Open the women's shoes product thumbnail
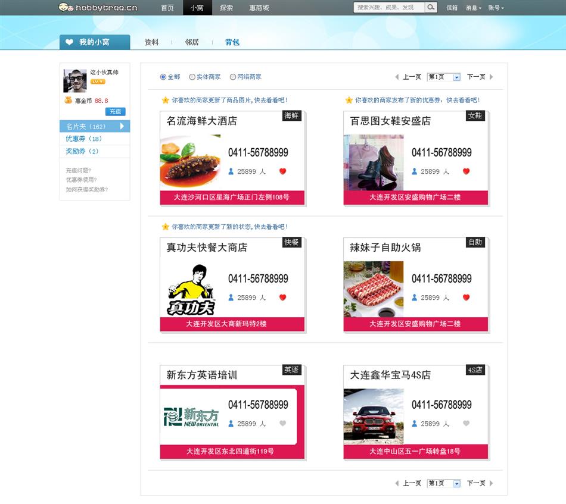 pos(374,162)
